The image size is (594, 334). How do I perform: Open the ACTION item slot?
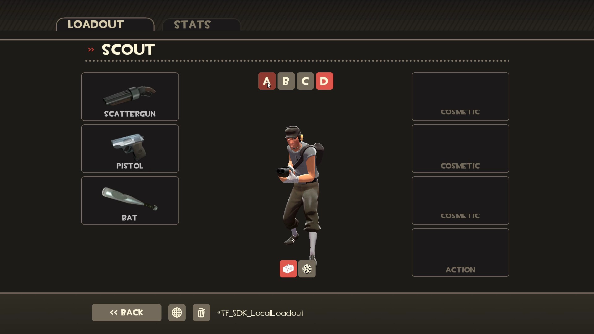click(x=460, y=252)
